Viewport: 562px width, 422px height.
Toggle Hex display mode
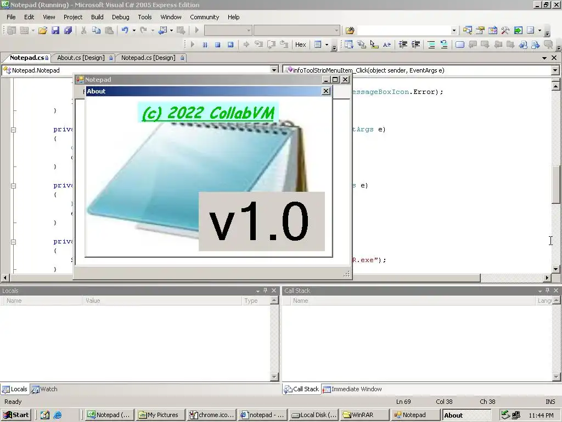(300, 45)
